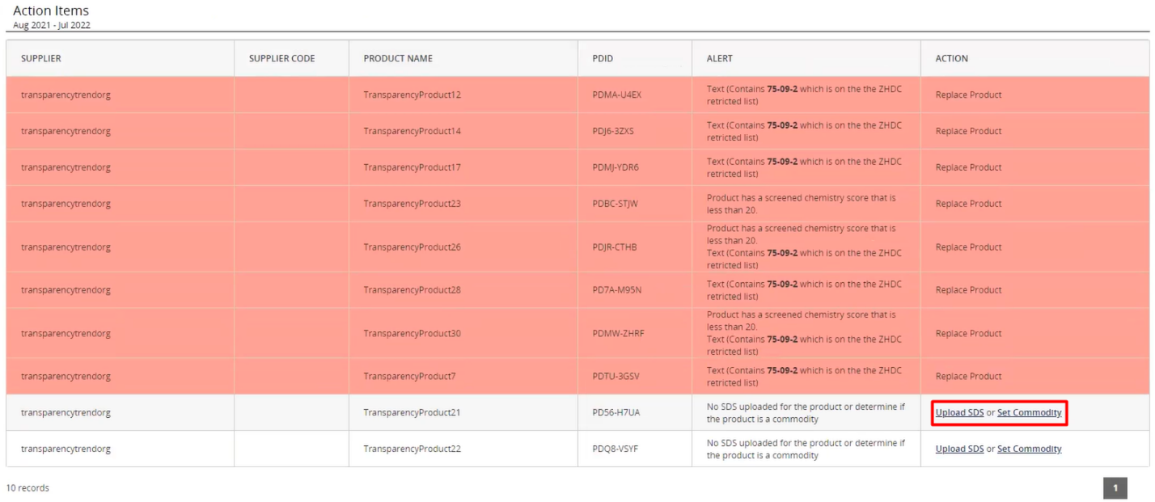
Task: Select the TransparencyProduct26 product name
Action: point(412,247)
